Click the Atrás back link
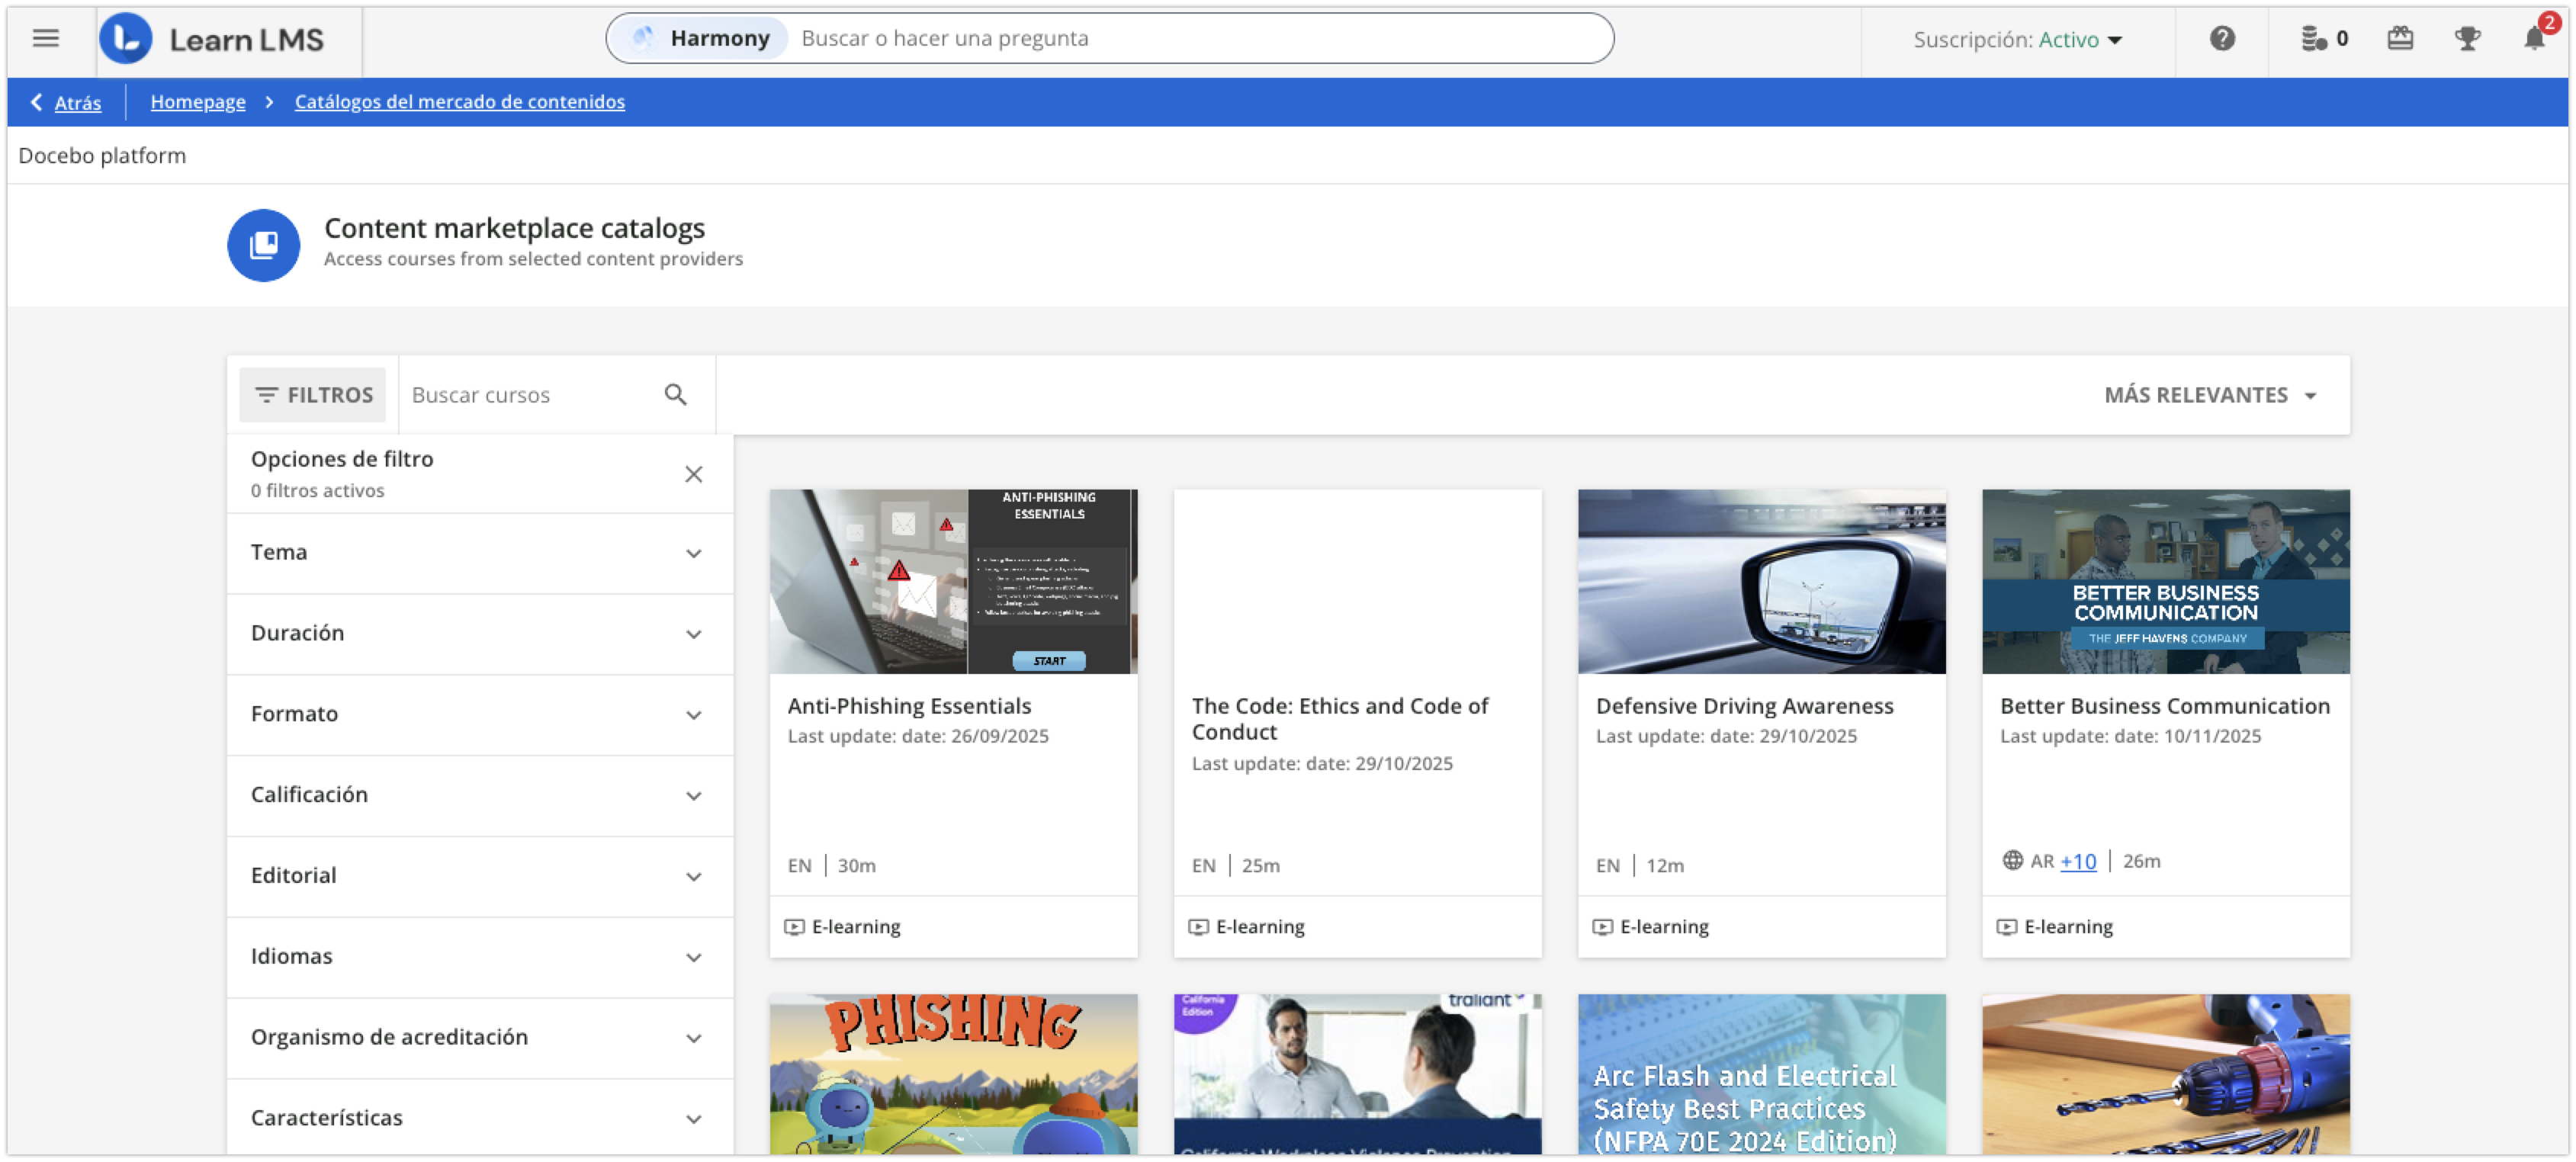2576x1162 pixels. (x=77, y=102)
